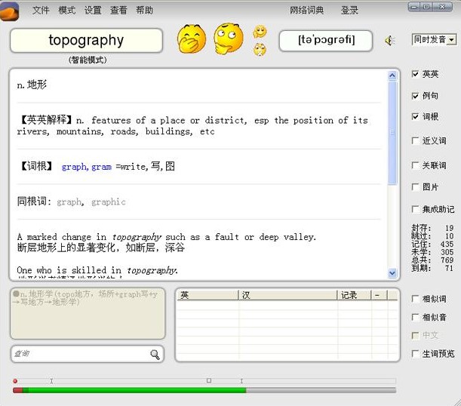Click the scroll-down arrow in definition panel
The width and height of the screenshot is (461, 406).
click(x=392, y=273)
